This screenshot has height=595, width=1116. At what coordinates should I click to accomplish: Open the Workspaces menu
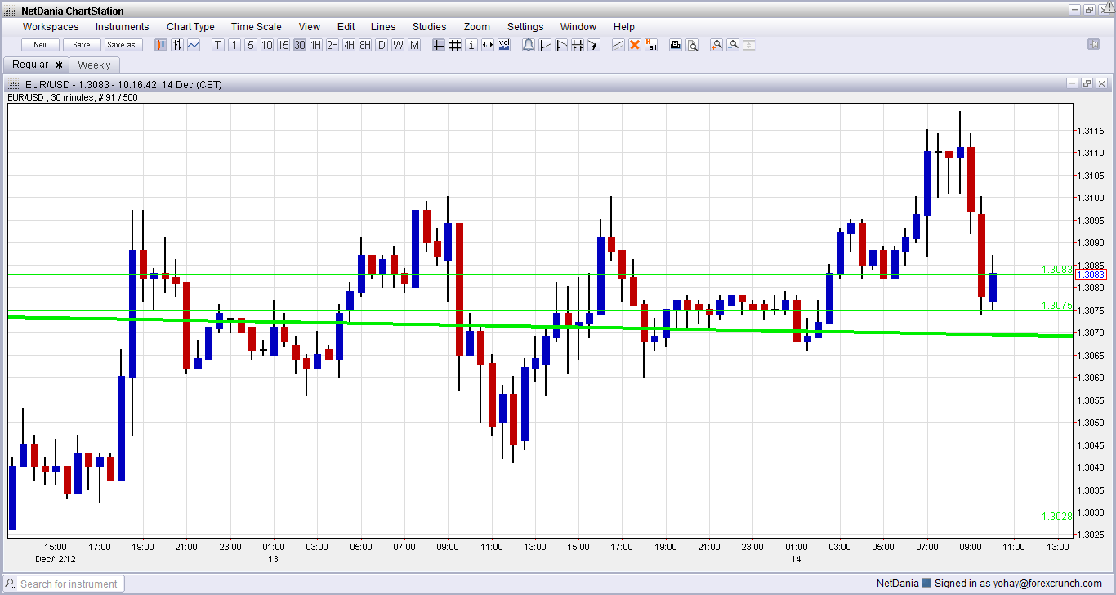click(x=51, y=27)
